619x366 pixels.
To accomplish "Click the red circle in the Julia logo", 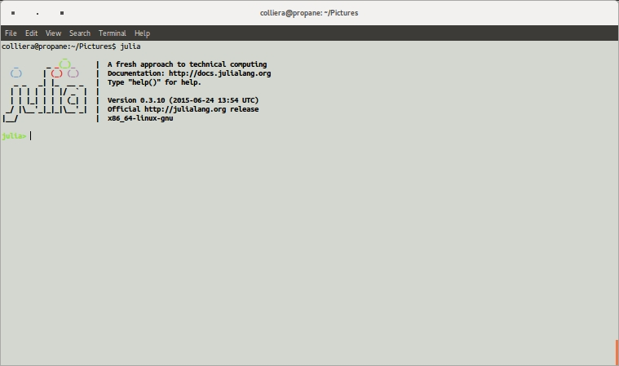I will (56, 73).
